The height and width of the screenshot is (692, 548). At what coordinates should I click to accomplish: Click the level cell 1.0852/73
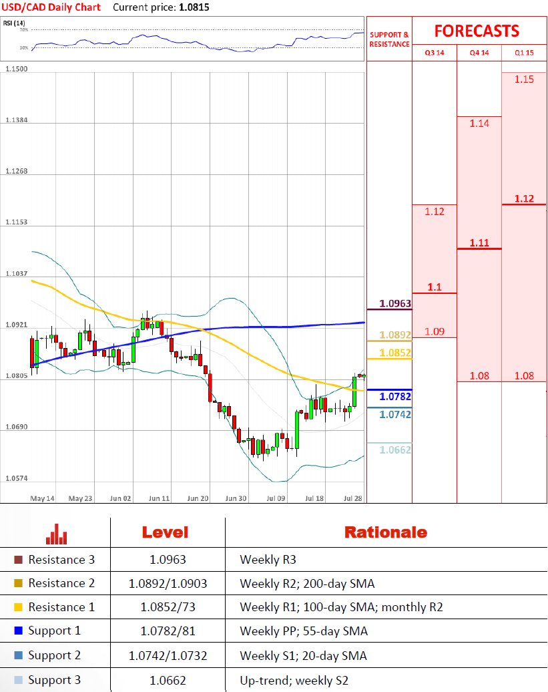pos(168,607)
